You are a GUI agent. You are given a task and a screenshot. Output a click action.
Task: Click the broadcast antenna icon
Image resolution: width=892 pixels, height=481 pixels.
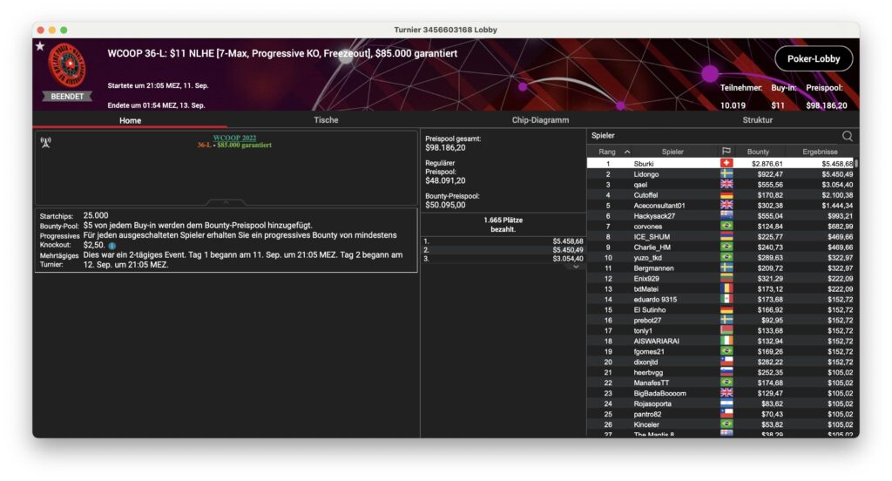click(45, 142)
